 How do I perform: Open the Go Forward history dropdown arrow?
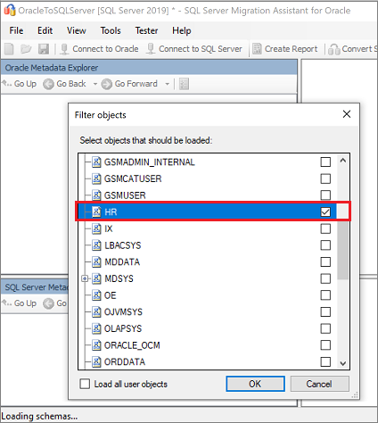pyautogui.click(x=168, y=84)
